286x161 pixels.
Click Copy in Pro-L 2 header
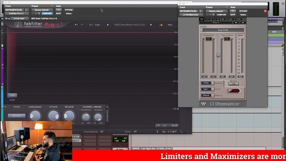(97, 25)
